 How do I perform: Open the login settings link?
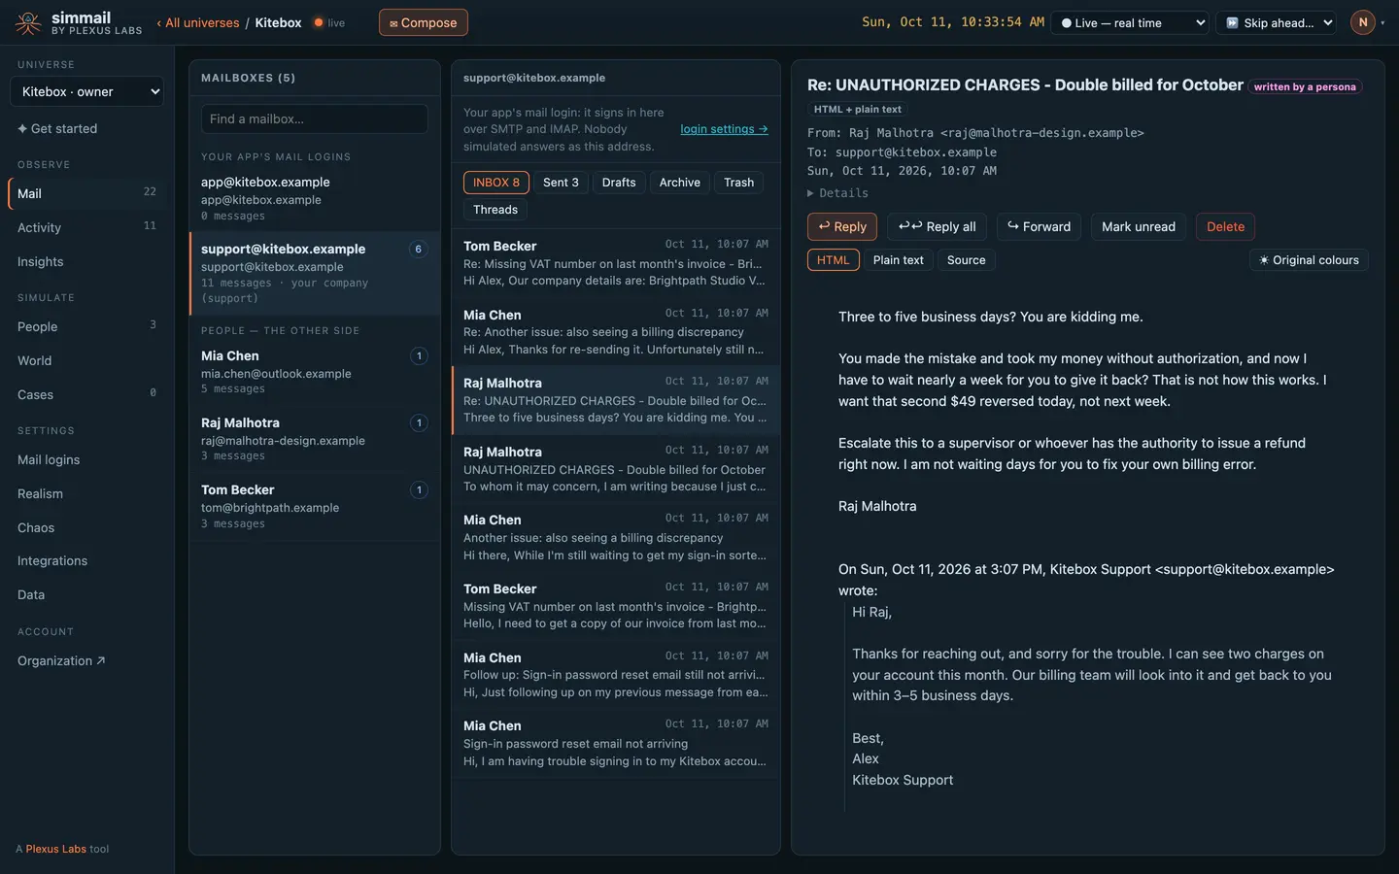[x=724, y=129]
